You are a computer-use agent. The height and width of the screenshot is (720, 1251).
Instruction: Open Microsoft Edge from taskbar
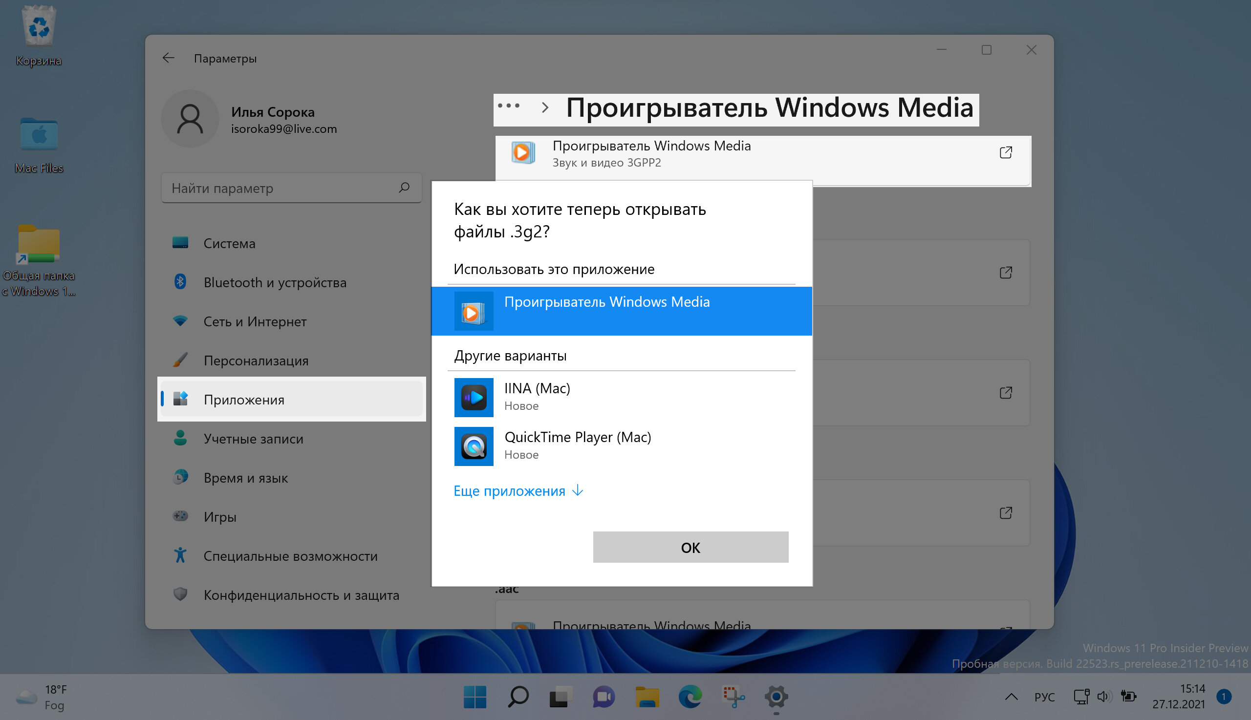tap(690, 697)
